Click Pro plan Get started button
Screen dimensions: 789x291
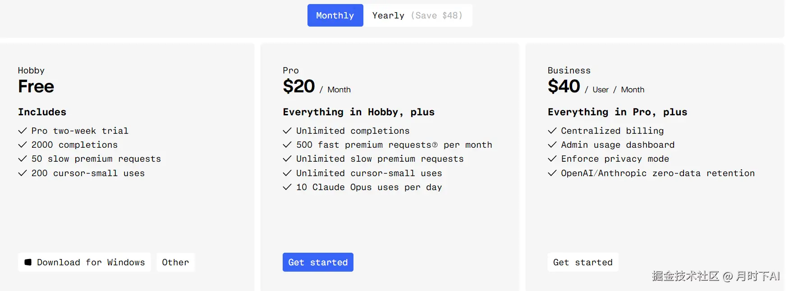click(318, 262)
